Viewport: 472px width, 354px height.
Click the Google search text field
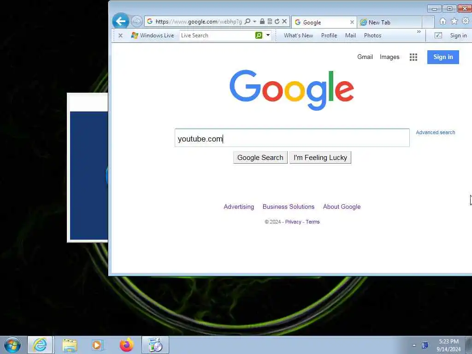click(292, 138)
